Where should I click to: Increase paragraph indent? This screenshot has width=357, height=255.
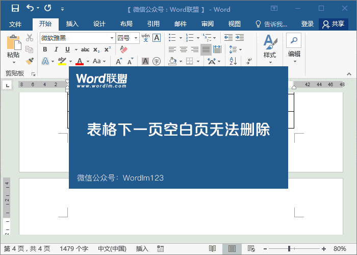click(x=240, y=38)
